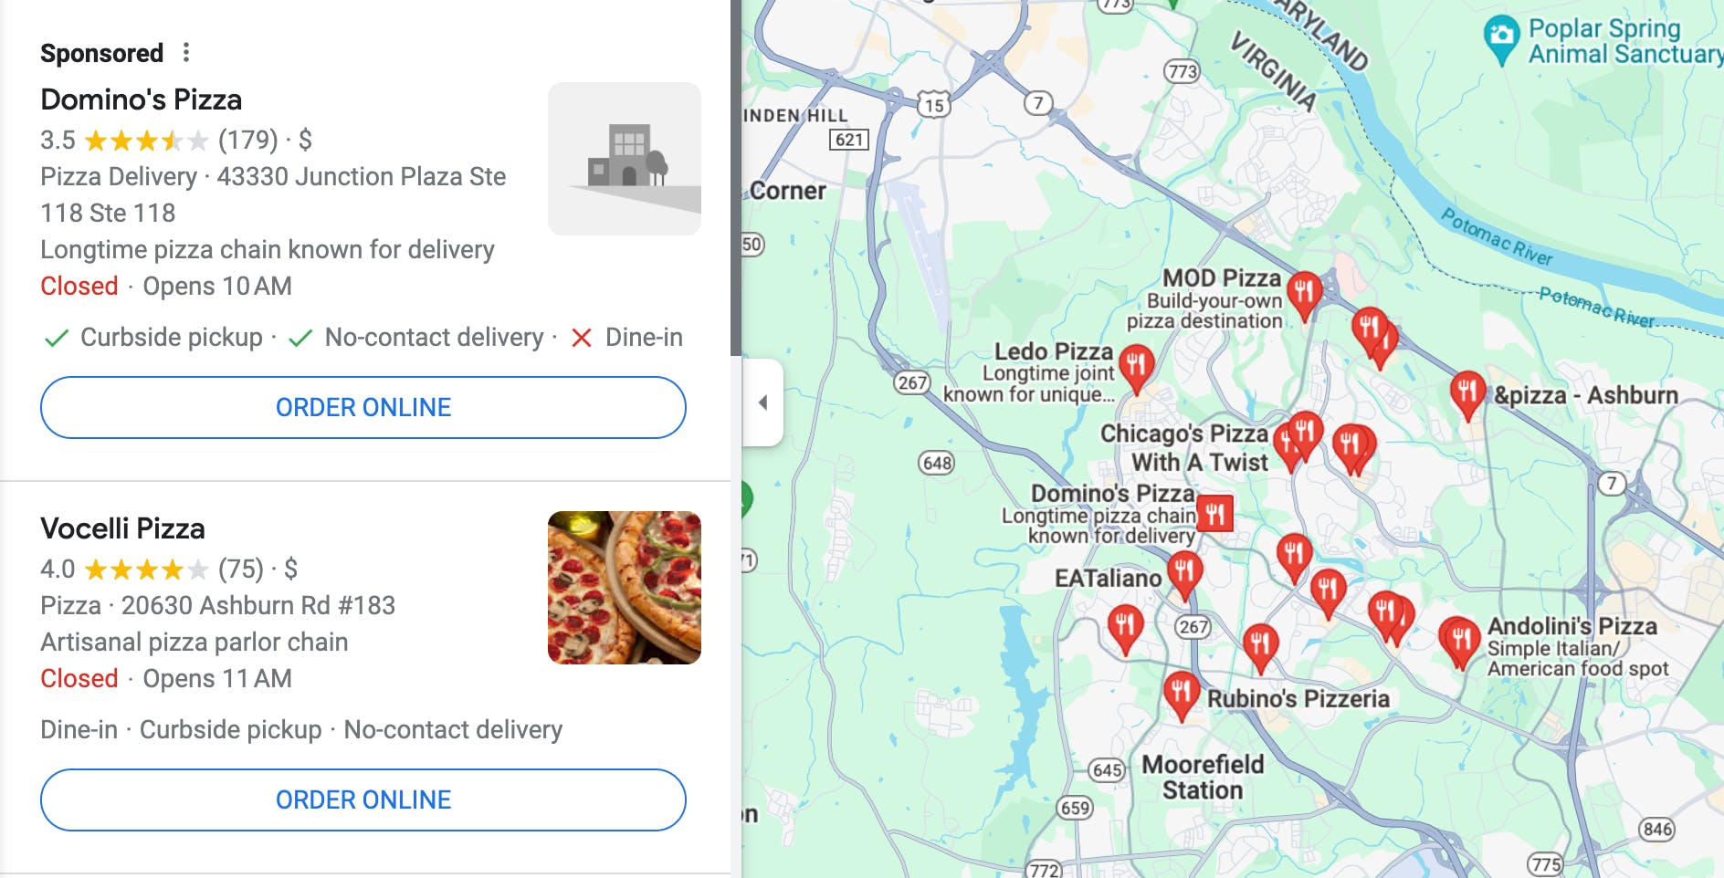Click Domino's Pizza placeholder building thumbnail

pos(625,159)
